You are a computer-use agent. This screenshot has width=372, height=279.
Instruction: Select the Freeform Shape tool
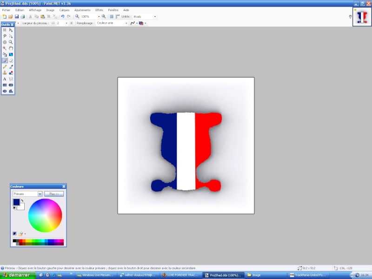[11, 91]
